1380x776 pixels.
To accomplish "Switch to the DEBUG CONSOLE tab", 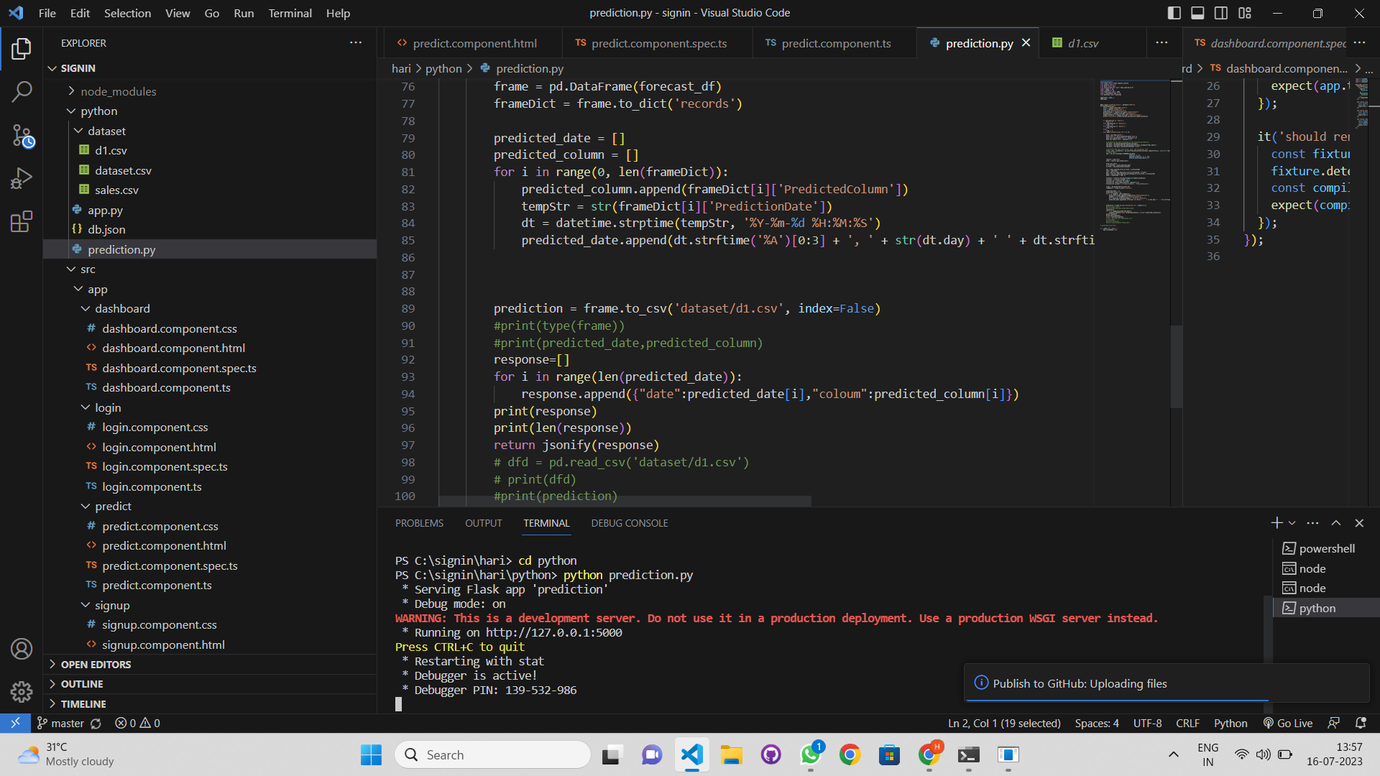I will tap(629, 523).
